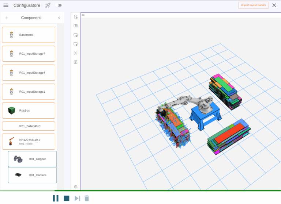Click the trash delete icon
This screenshot has height=204, width=281.
87,198
